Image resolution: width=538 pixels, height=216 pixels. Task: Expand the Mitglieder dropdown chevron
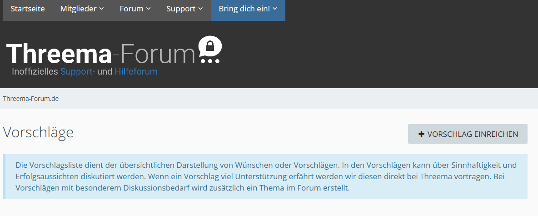[x=102, y=9]
